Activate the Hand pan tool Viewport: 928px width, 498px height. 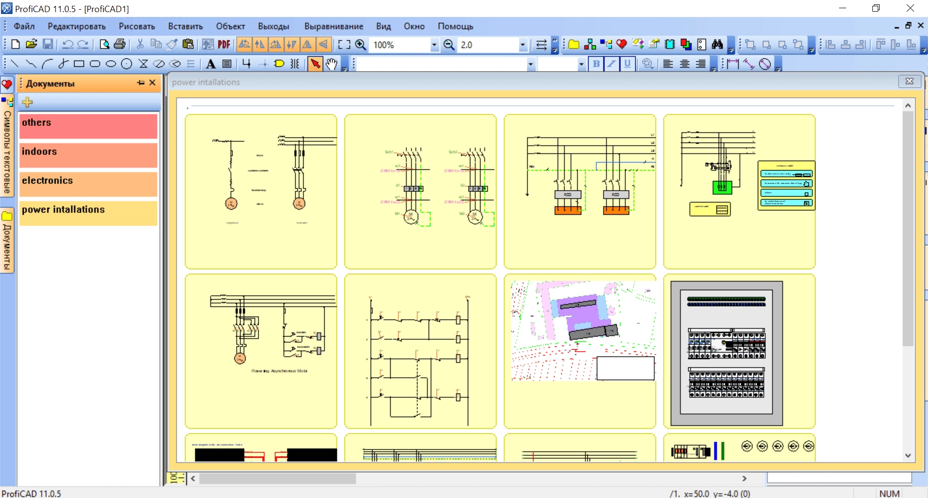[331, 64]
